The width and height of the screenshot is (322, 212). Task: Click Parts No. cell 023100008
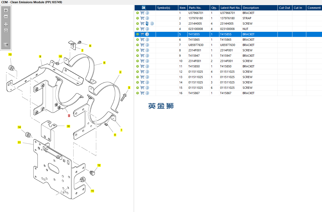pos(196,29)
